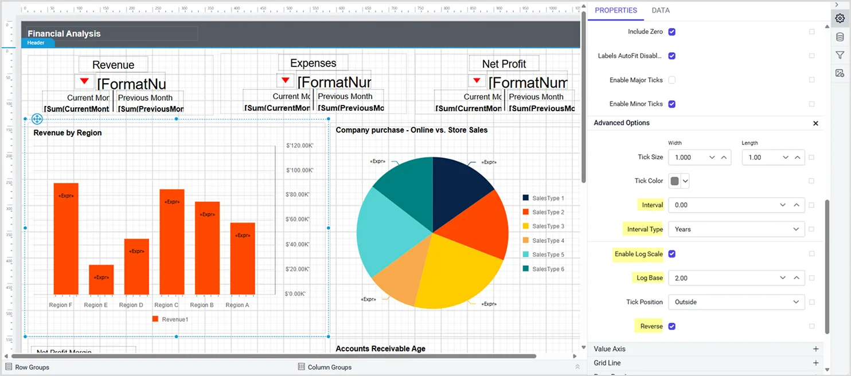Image resolution: width=851 pixels, height=376 pixels.
Task: Open the image settings panel icon
Action: pos(839,73)
